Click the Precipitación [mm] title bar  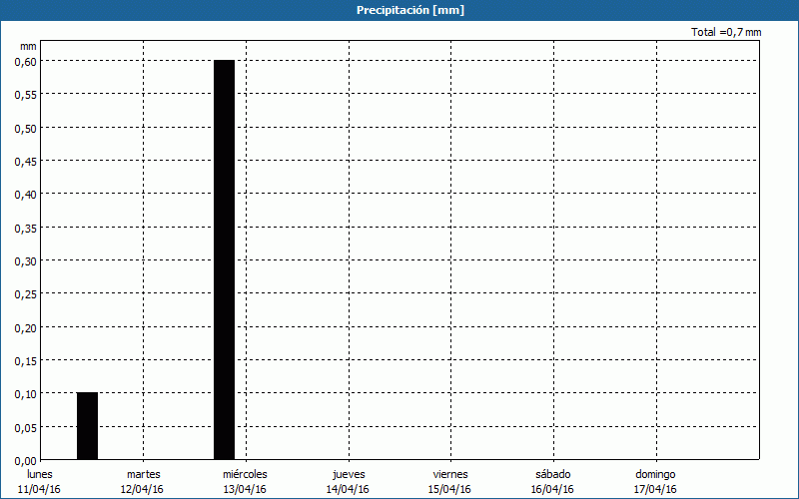pos(399,10)
